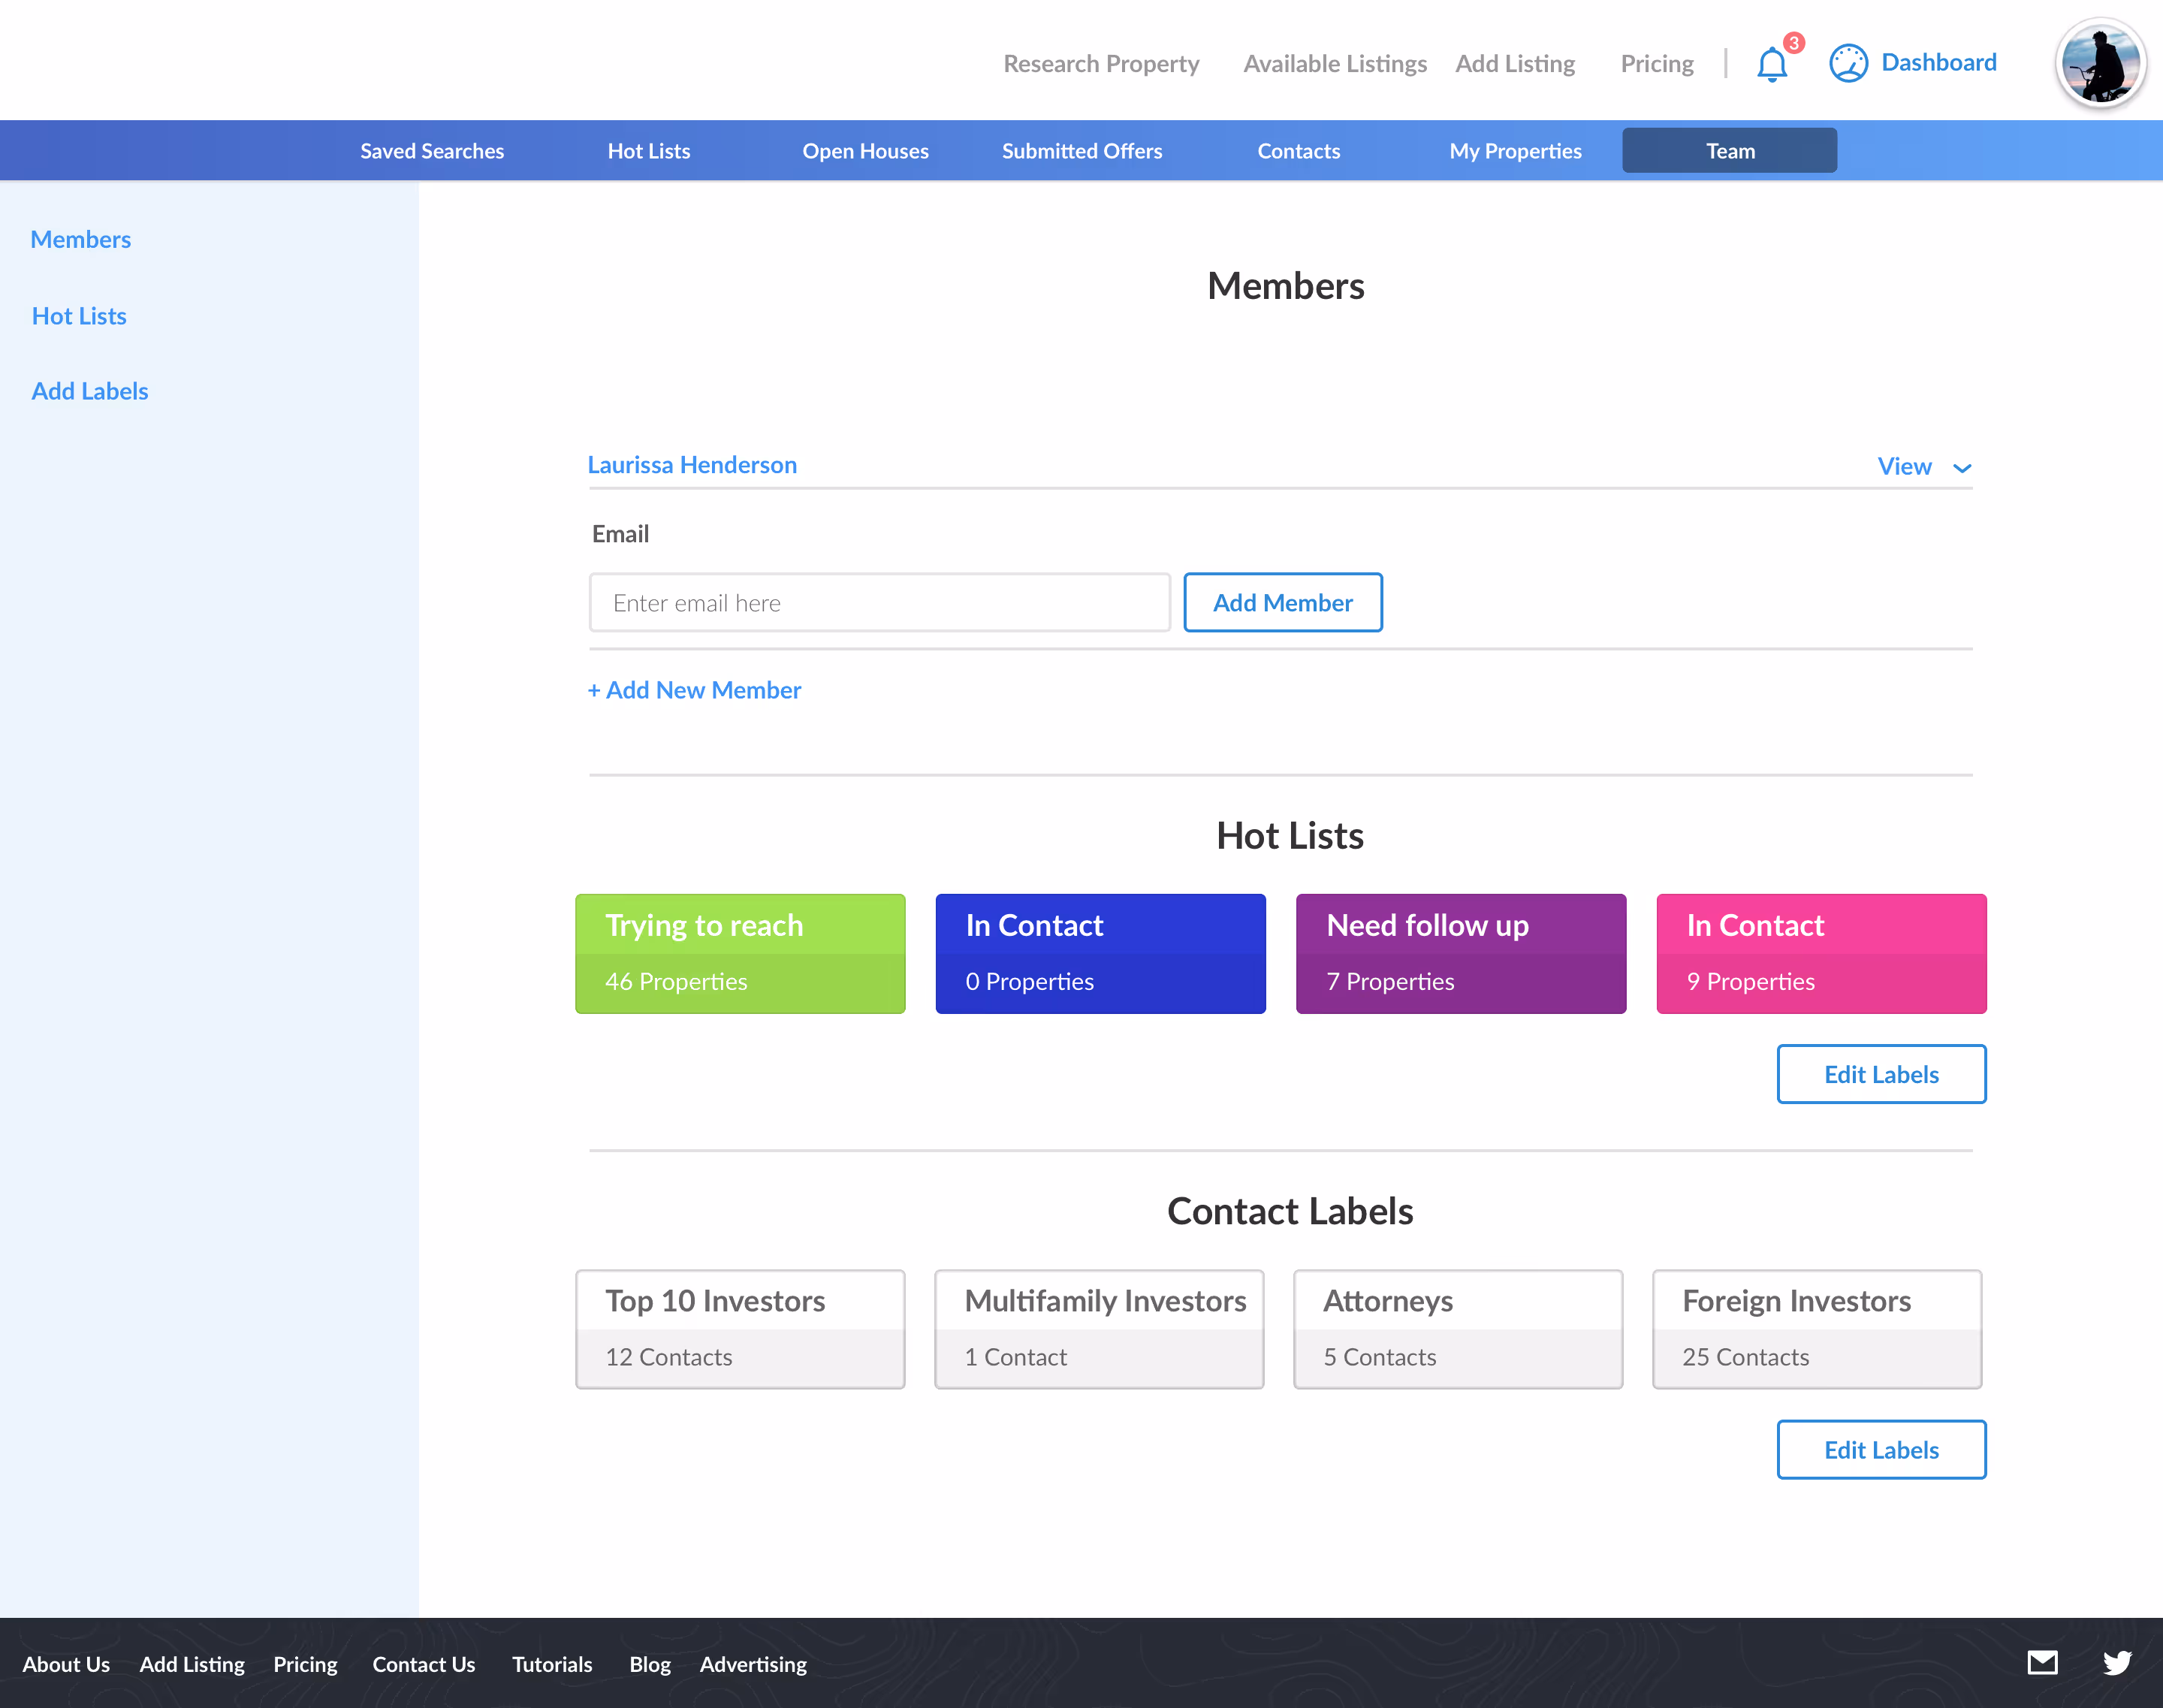Click Add Listing in the footer
The height and width of the screenshot is (1708, 2163).
click(x=192, y=1664)
